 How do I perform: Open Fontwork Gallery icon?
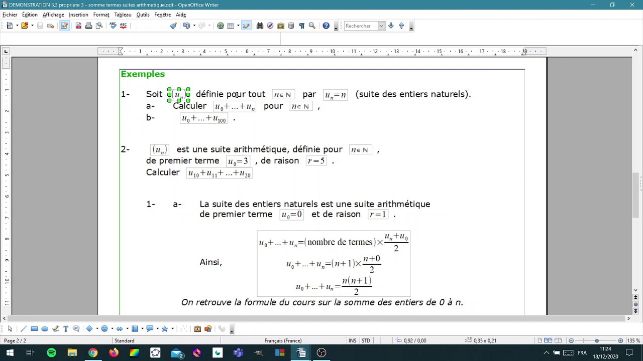click(x=197, y=329)
